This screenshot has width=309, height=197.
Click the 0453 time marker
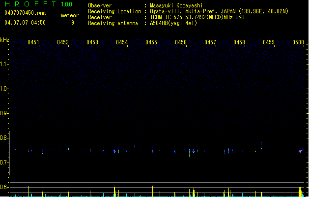(x=92, y=42)
